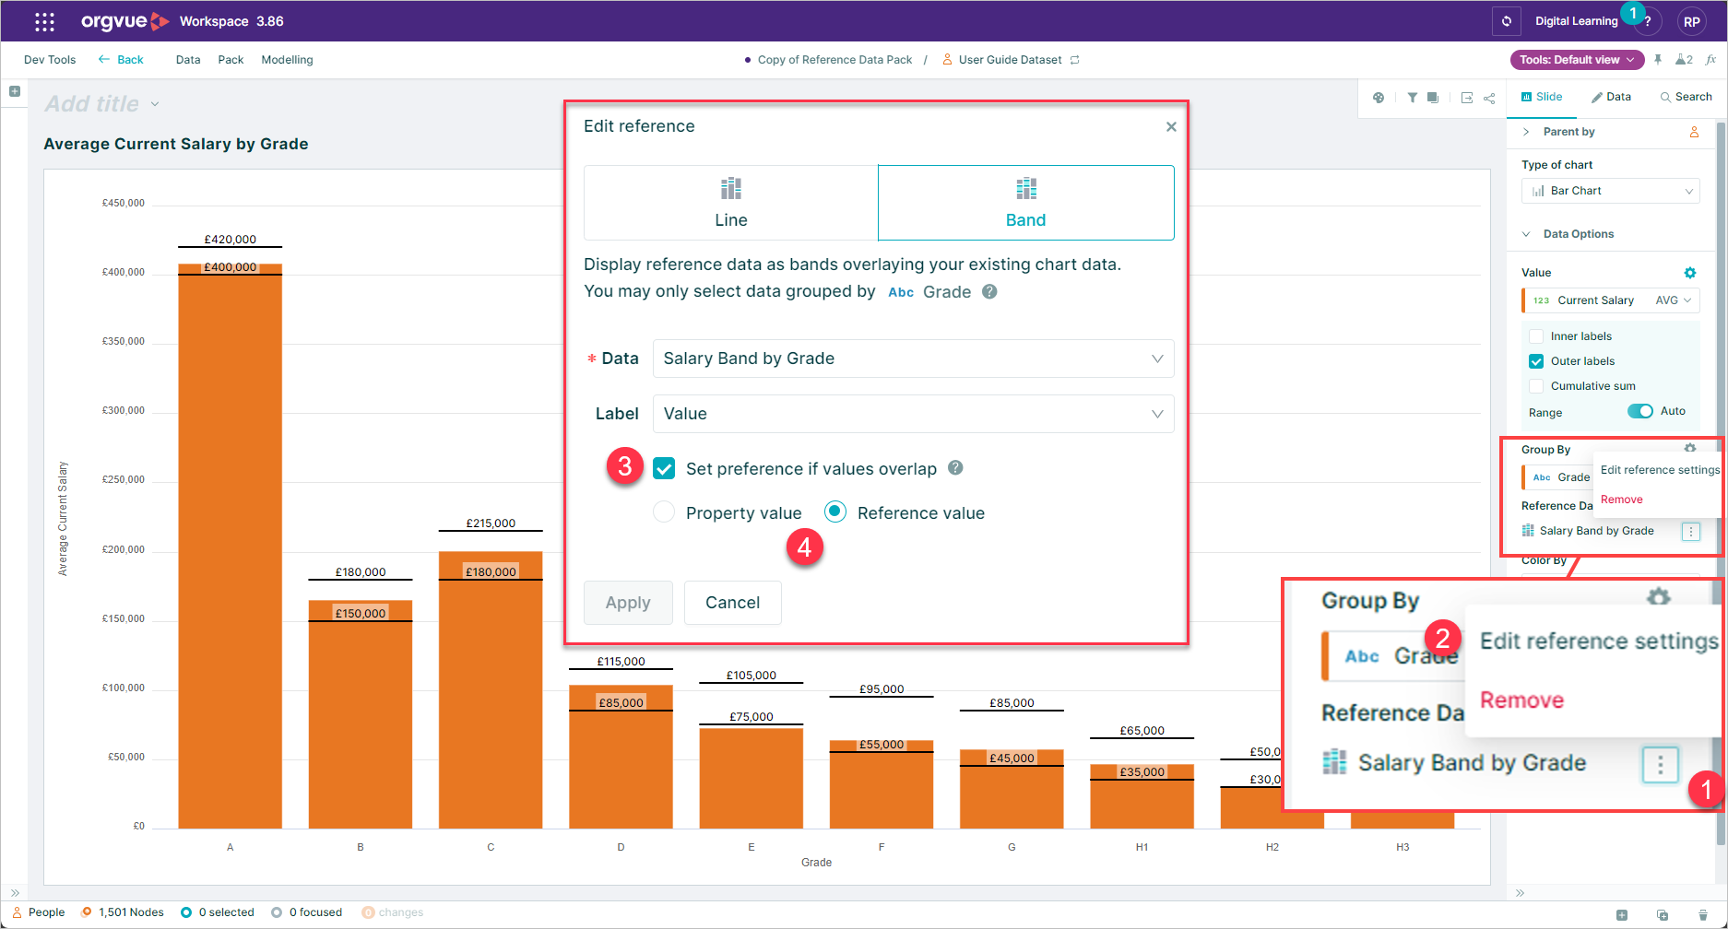Screen dimensions: 1728x929
Task: Click the share icon above the chart
Action: (1488, 98)
